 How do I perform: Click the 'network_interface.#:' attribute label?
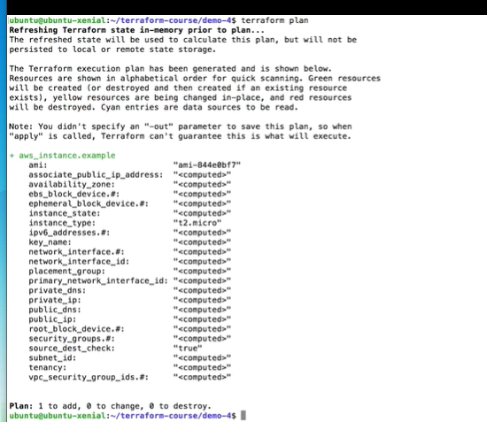click(76, 251)
